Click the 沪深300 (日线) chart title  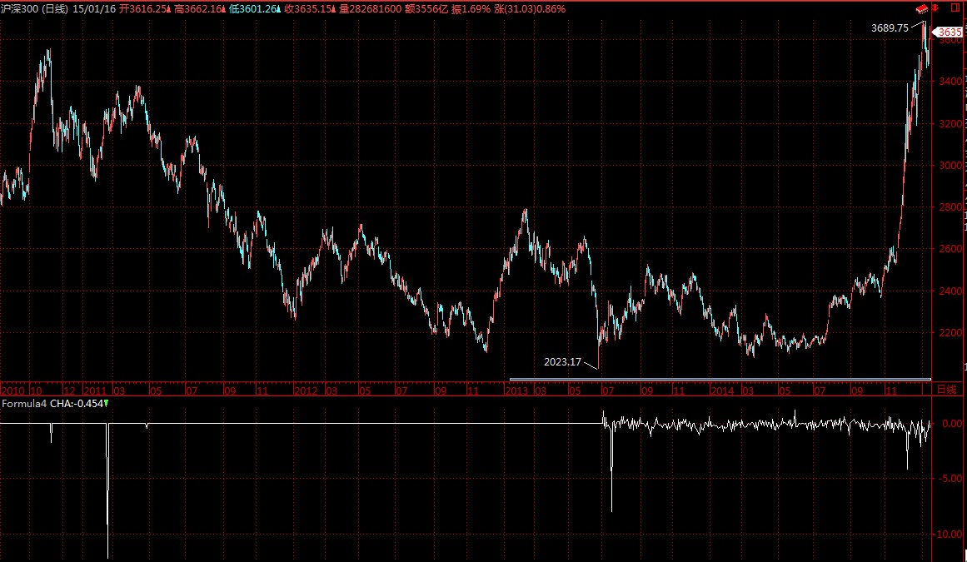(x=34, y=8)
